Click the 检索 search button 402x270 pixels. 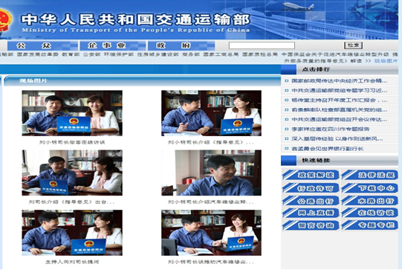click(x=353, y=45)
